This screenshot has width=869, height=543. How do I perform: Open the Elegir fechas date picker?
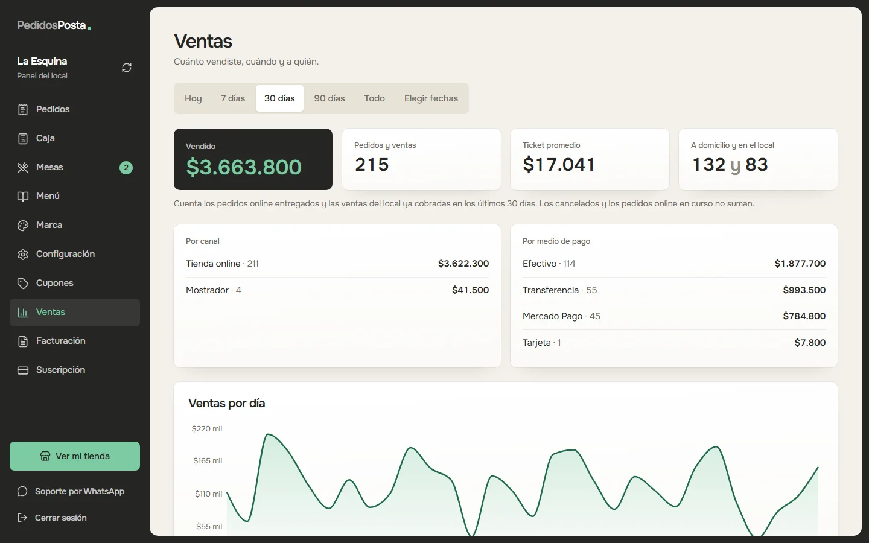pos(431,98)
